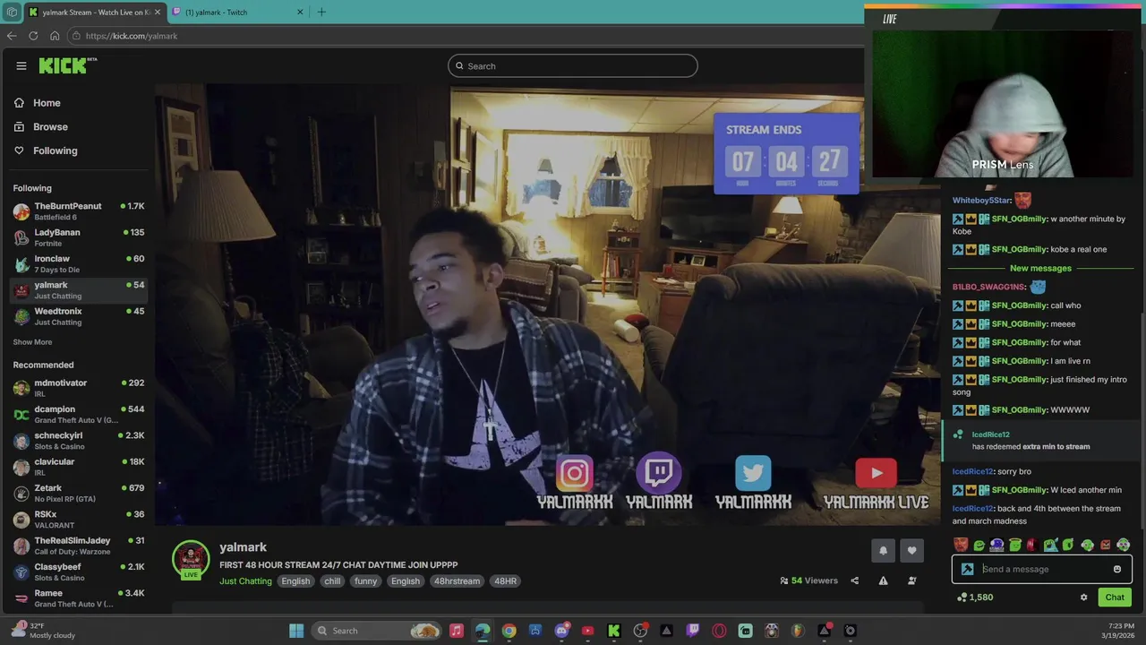Click the report warning triangle icon
1146x645 pixels.
(x=883, y=580)
